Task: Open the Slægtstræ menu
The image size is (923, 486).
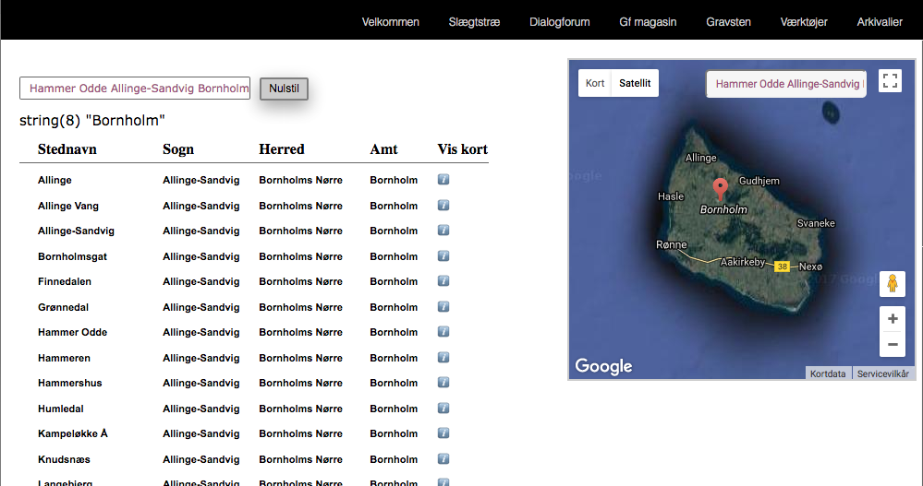Action: [474, 22]
